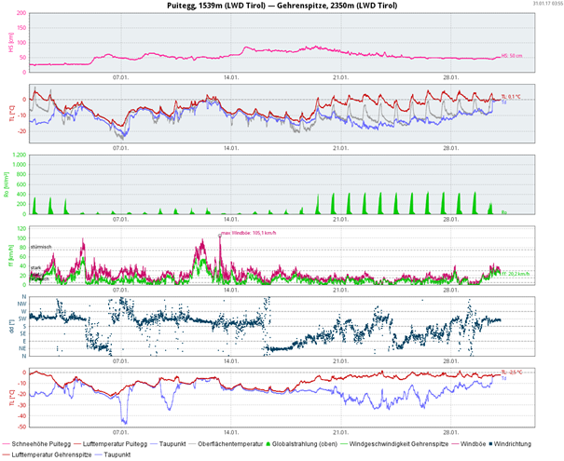Click the 'stark' wind threshold label
The width and height of the screenshot is (564, 461).
pyautogui.click(x=35, y=267)
